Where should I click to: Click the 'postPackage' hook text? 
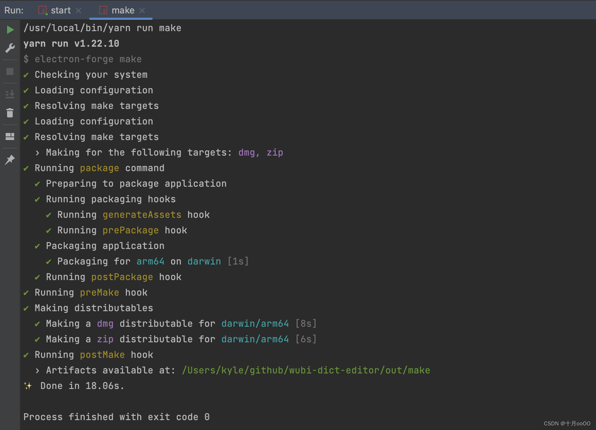(x=122, y=277)
